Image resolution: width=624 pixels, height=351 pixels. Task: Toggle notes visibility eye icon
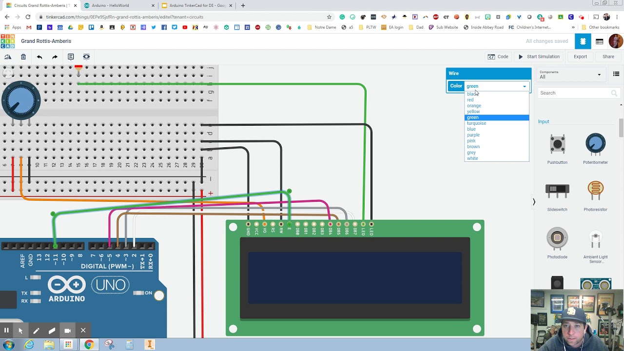pyautogui.click(x=86, y=57)
